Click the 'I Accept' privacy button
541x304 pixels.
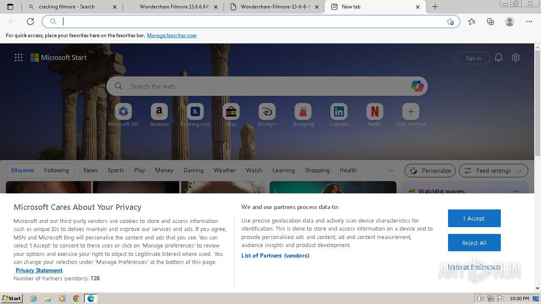pos(474,218)
